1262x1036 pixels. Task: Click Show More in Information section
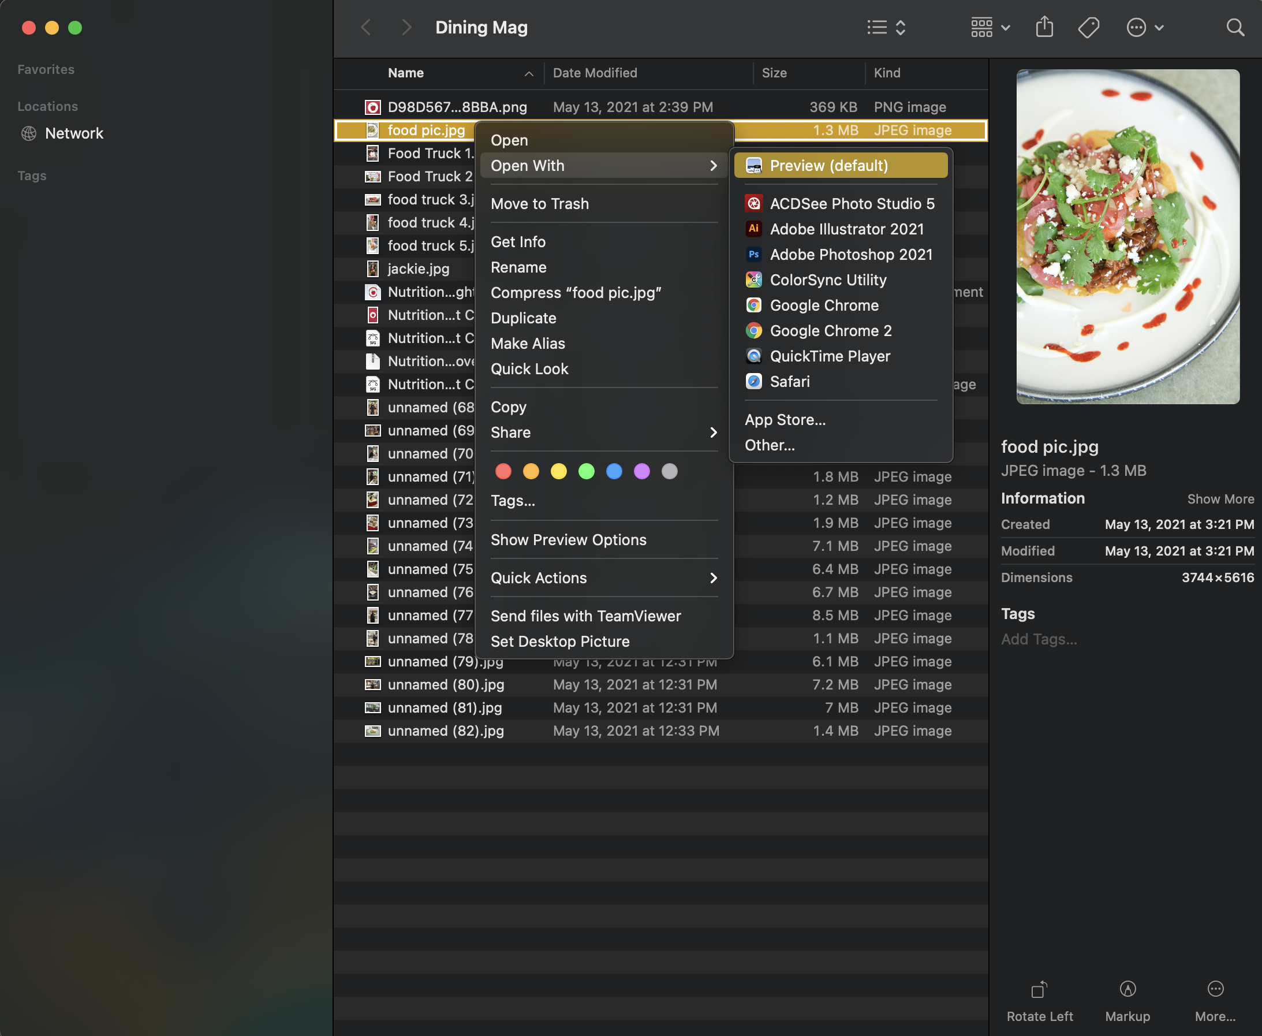[1220, 499]
